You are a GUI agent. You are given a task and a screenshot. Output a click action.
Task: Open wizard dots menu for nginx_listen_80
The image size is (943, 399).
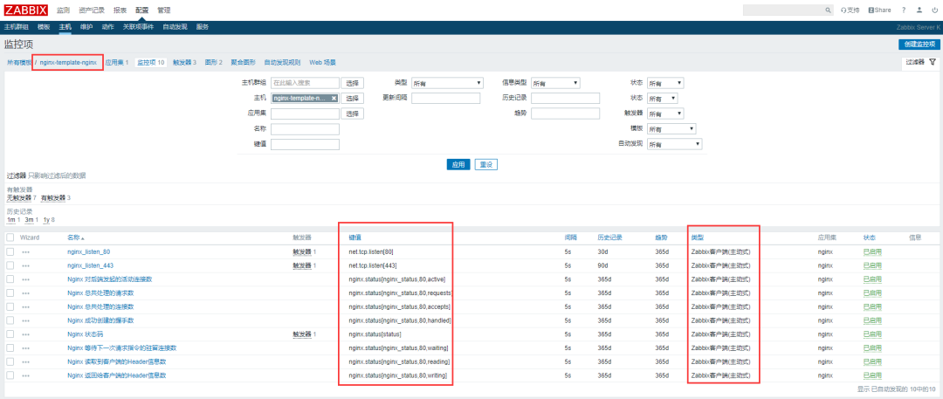(26, 252)
